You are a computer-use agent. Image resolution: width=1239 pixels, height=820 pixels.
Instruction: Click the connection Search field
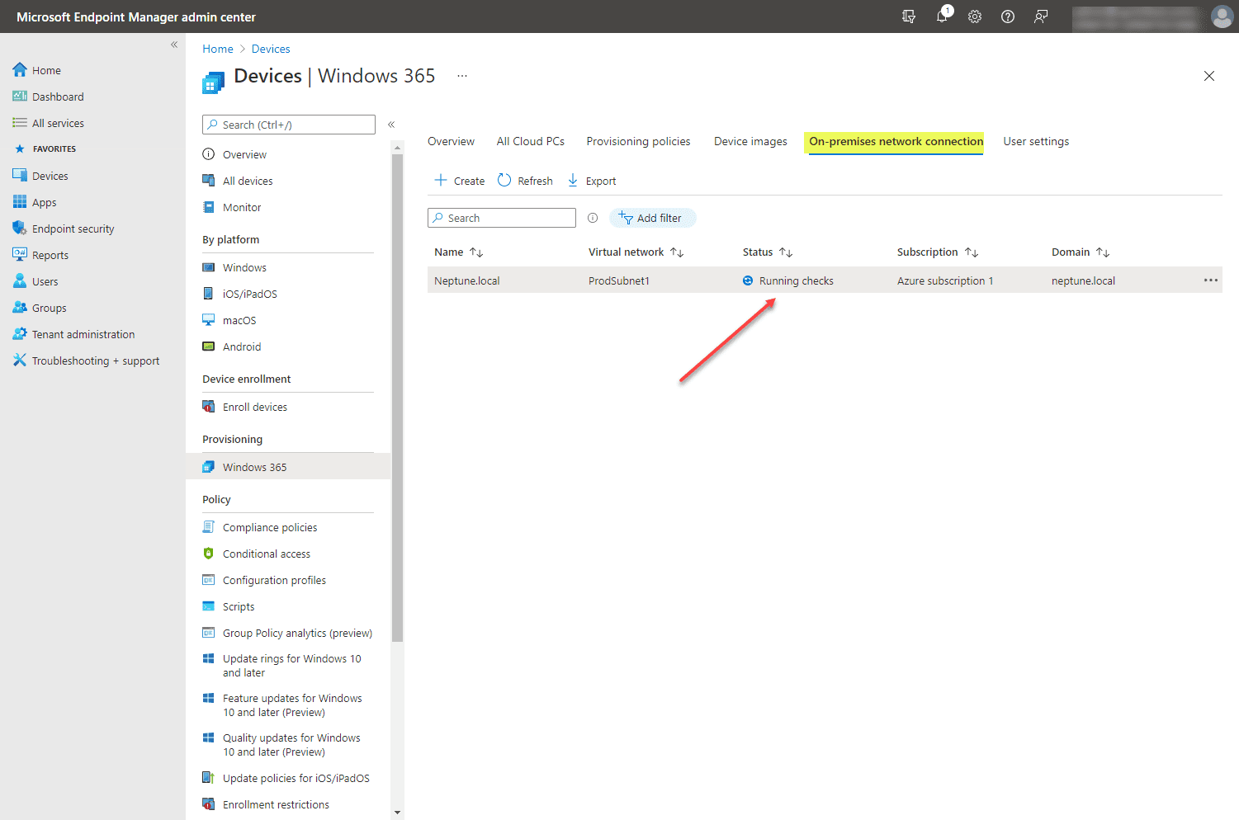tap(502, 218)
